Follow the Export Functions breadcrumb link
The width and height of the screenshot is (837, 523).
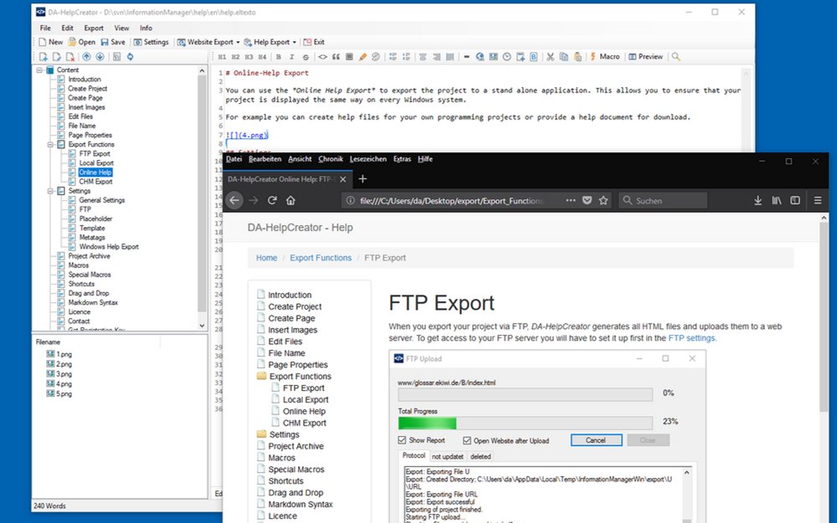[321, 258]
